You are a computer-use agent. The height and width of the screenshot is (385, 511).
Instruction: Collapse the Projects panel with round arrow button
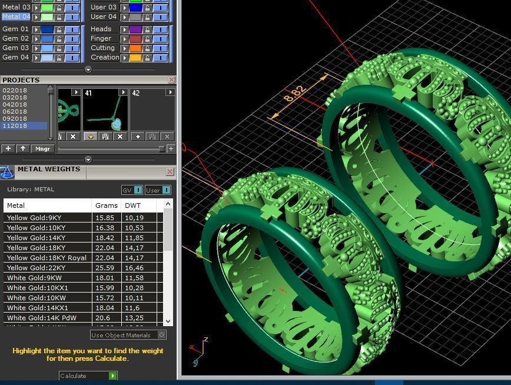(88, 160)
